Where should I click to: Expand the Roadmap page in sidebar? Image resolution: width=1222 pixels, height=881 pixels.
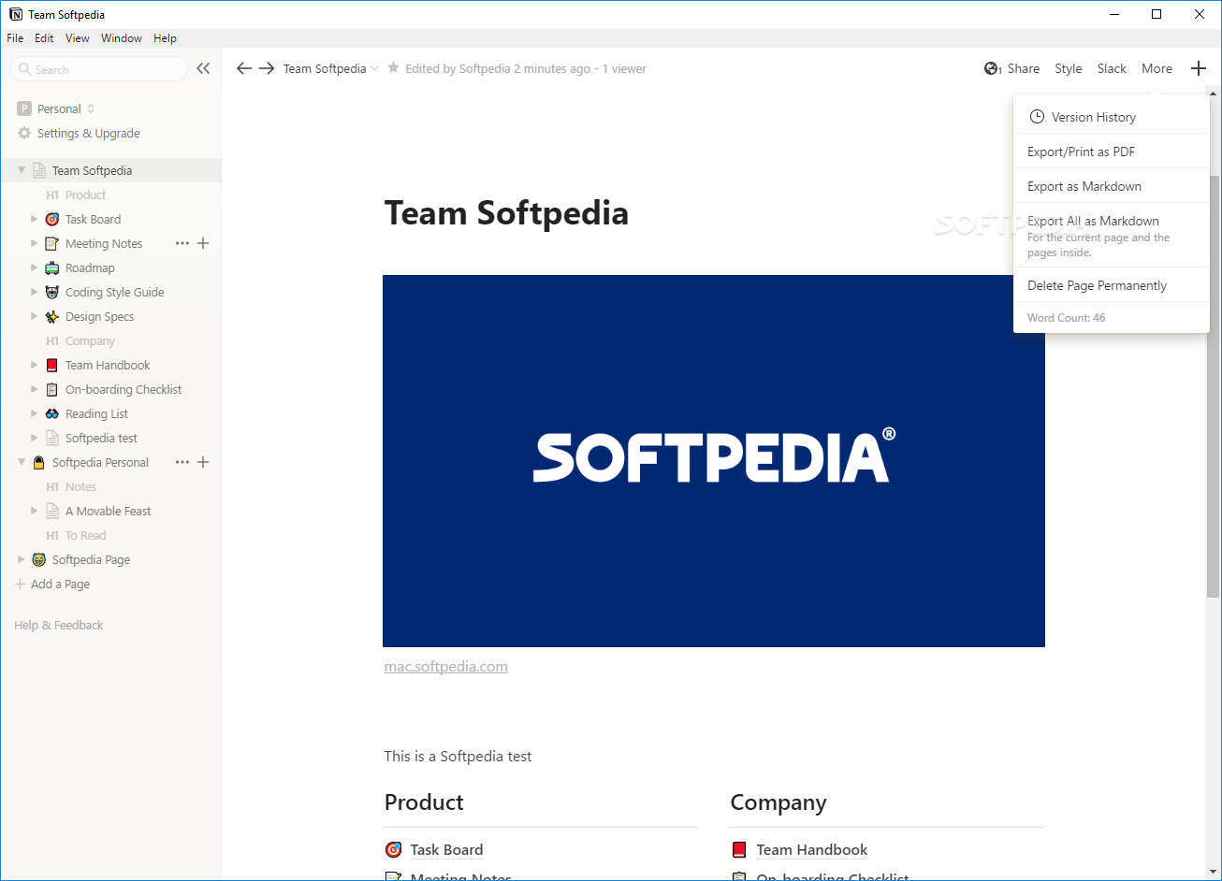point(35,267)
